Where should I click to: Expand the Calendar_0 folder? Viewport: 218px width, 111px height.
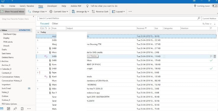(1, 69)
